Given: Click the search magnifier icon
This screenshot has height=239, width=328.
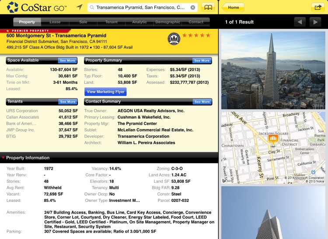Looking at the screenshot, I should click(x=92, y=7).
